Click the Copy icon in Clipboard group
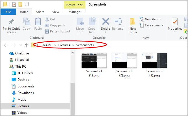188x116 pixels. pos(27,22)
